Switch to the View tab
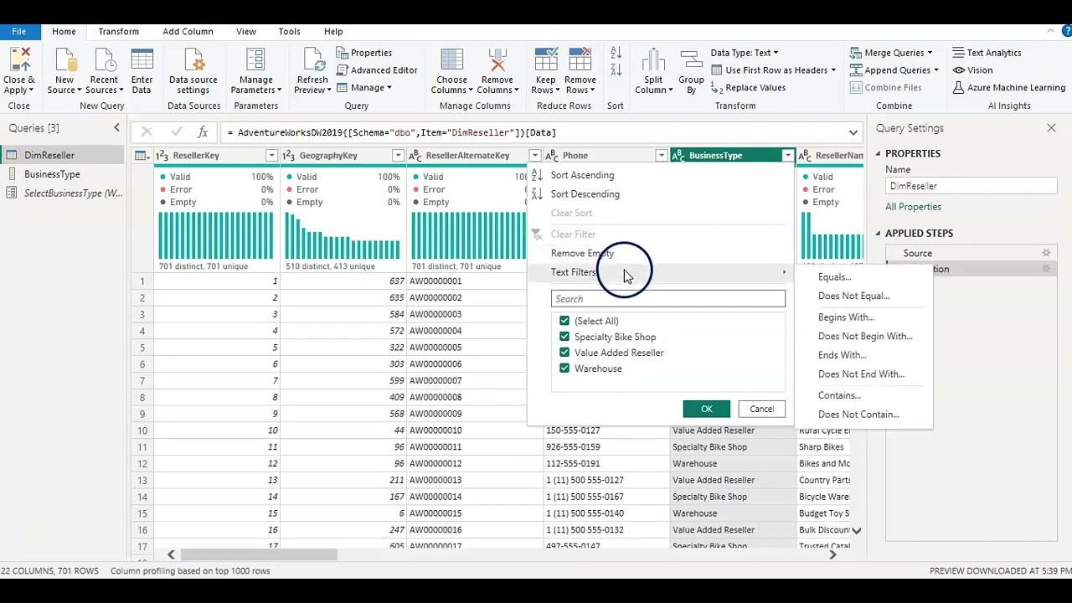This screenshot has width=1072, height=603. click(246, 32)
